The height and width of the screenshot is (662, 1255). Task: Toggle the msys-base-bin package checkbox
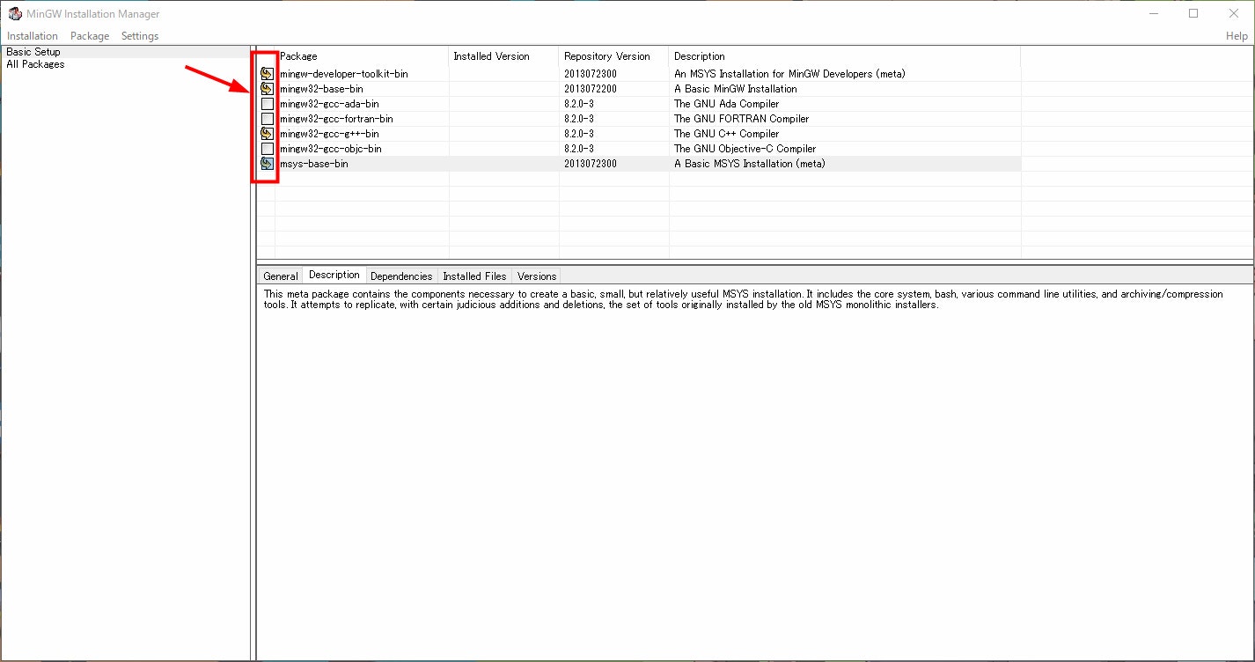pos(268,164)
